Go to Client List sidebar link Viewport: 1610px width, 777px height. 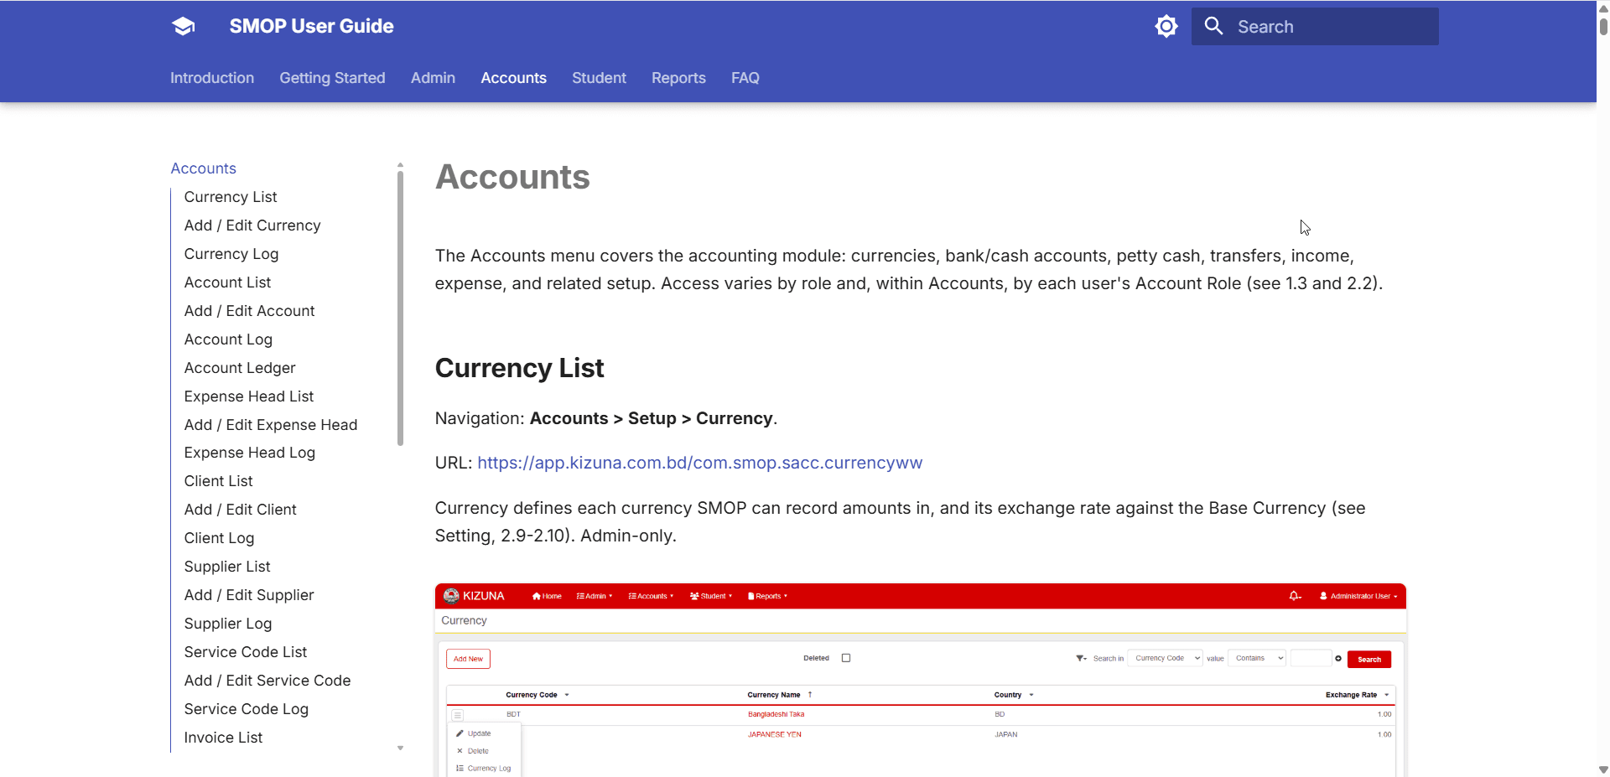(218, 481)
